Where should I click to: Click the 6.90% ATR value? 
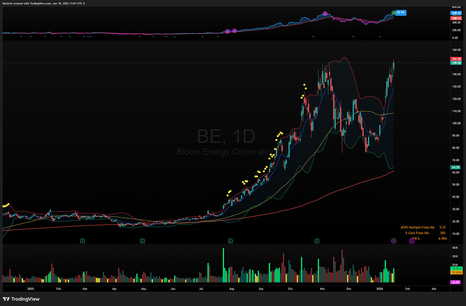coord(443,239)
